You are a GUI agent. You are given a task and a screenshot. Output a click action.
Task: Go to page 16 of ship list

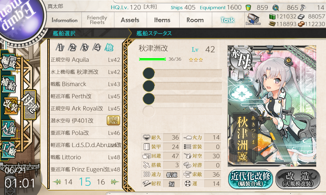pyautogui.click(x=101, y=182)
